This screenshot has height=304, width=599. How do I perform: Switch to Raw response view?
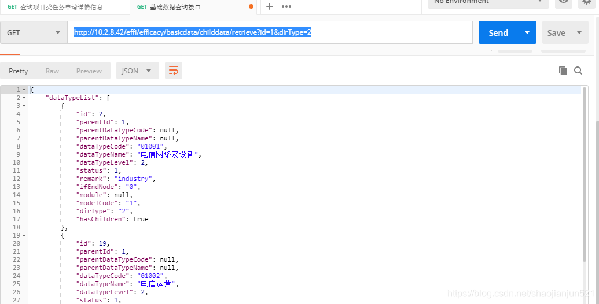[x=52, y=71]
